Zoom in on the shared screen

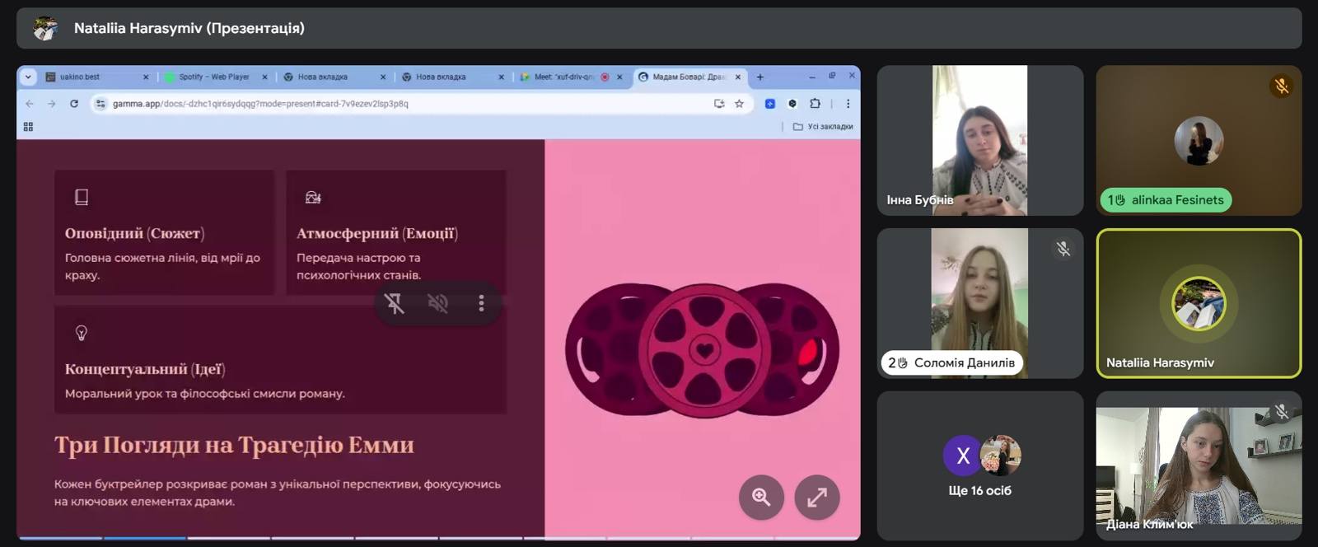761,497
